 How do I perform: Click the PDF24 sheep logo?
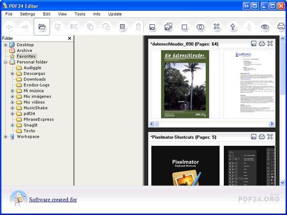18,198
